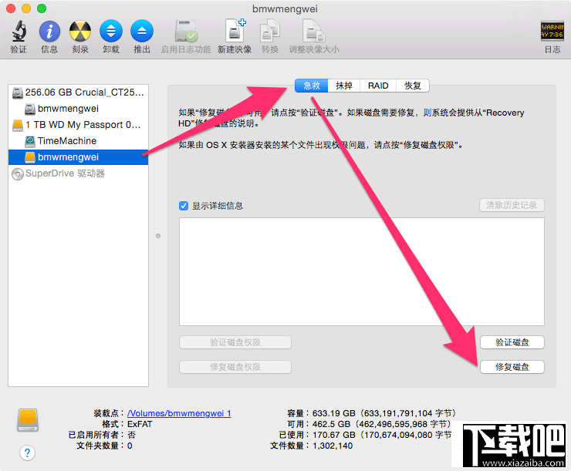Click Enable Journaling (启用日志功能) icon

(186, 31)
